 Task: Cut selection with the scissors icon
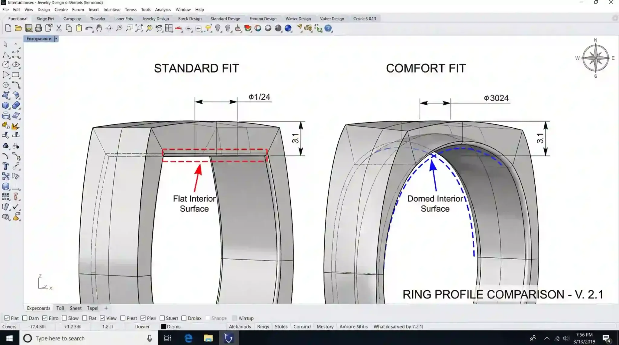pos(59,28)
